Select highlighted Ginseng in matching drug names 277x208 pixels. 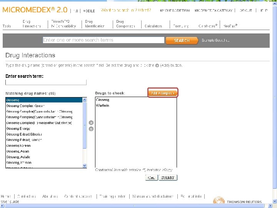tap(44, 100)
